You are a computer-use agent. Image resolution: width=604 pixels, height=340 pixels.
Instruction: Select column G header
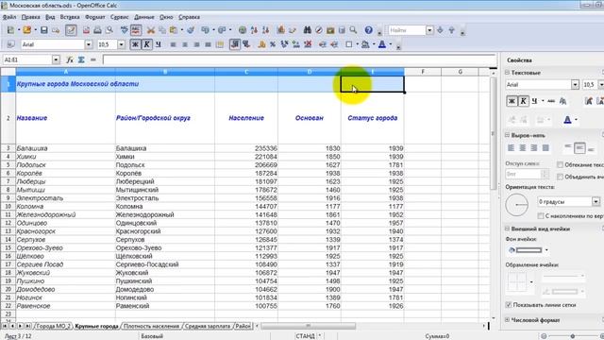click(x=460, y=72)
